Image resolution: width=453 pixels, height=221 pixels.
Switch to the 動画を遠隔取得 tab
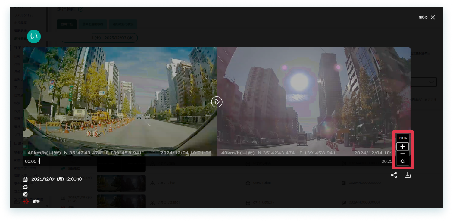coord(93,24)
